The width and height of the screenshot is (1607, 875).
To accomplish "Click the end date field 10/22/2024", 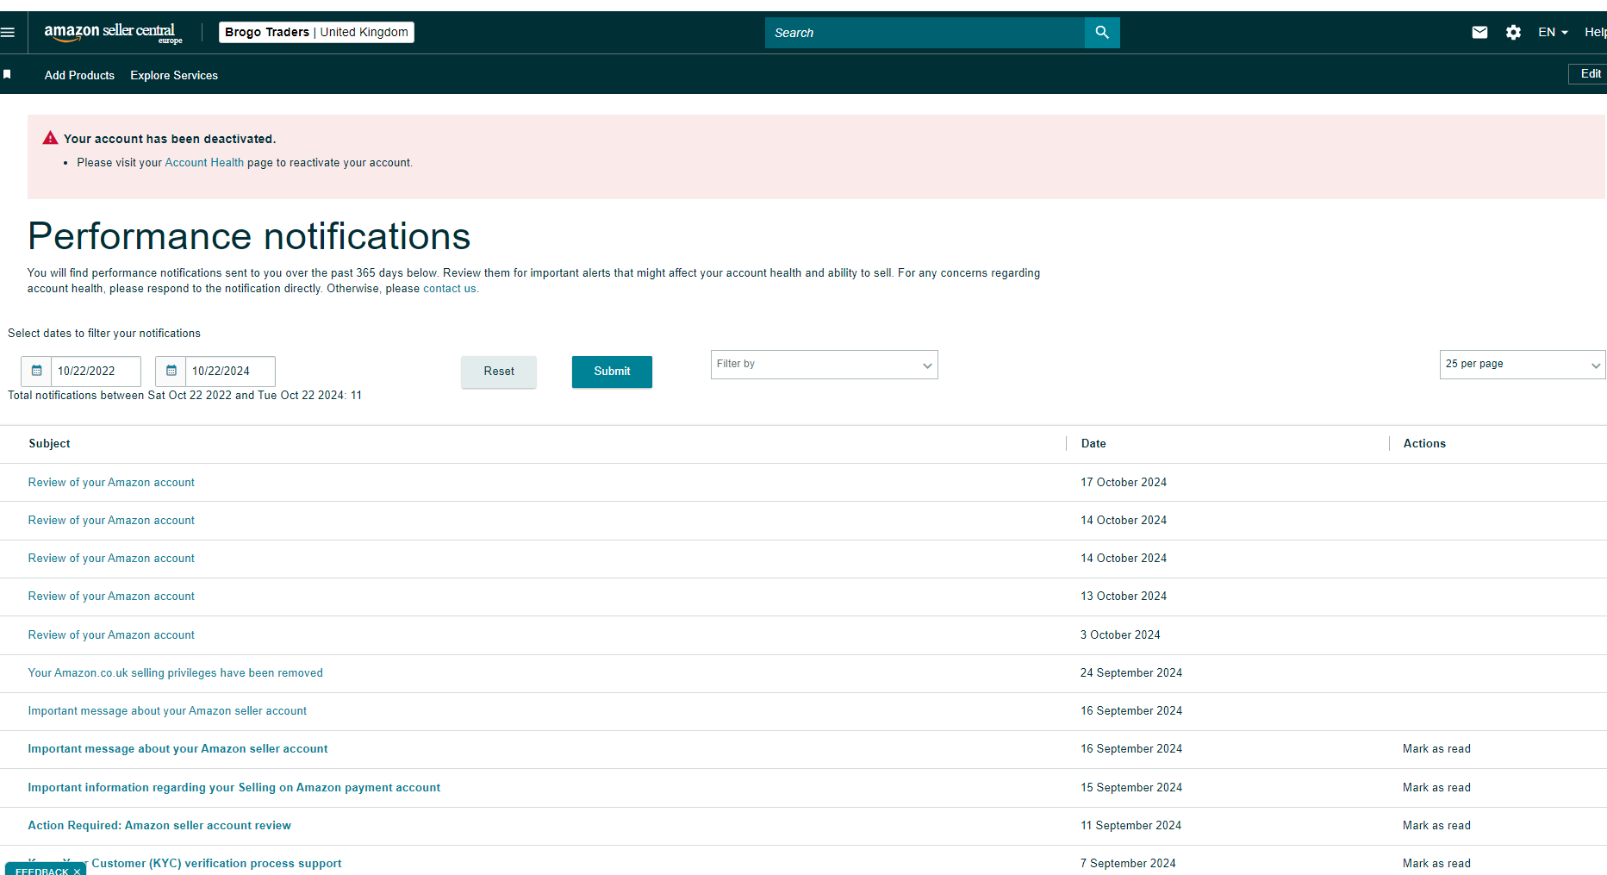I will click(230, 371).
